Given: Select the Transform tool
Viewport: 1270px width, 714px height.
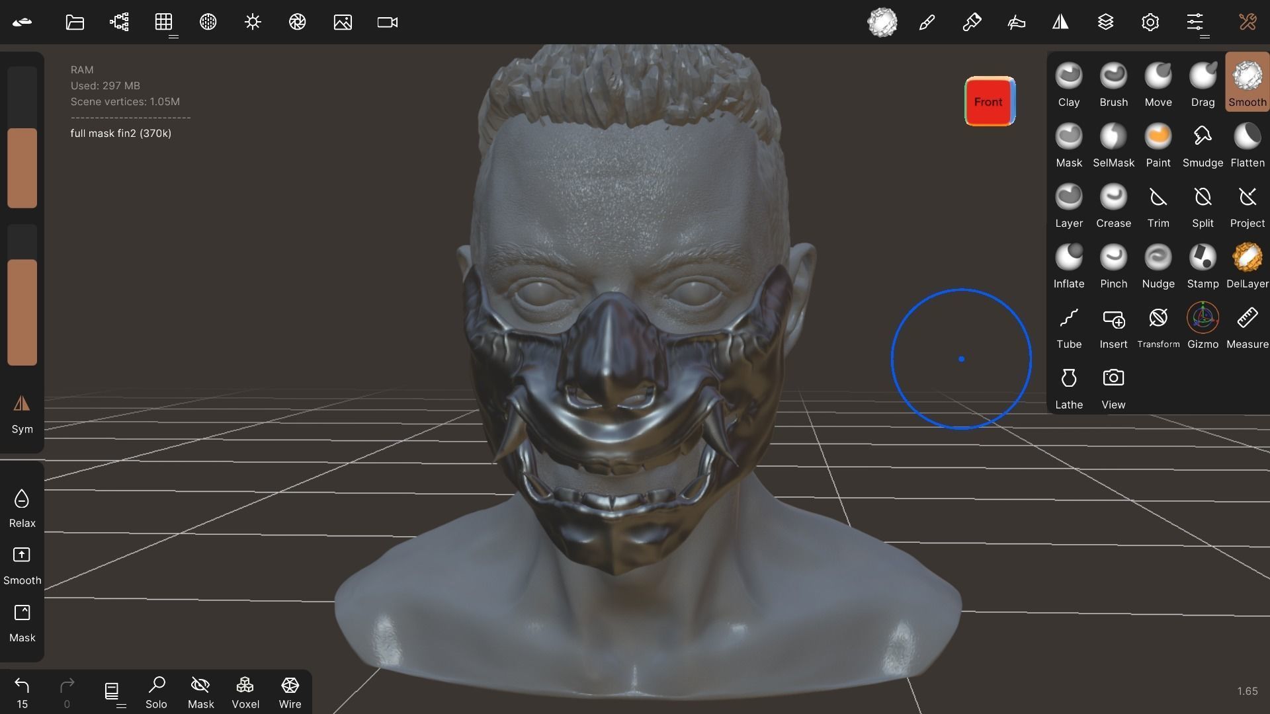Looking at the screenshot, I should (x=1158, y=326).
